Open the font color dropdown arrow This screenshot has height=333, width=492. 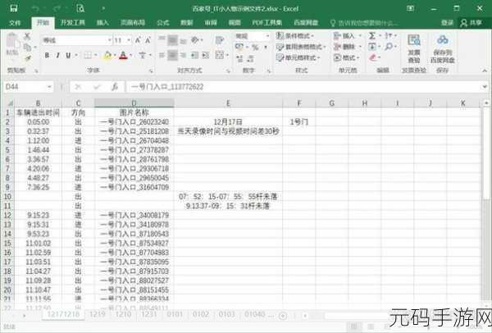point(130,56)
